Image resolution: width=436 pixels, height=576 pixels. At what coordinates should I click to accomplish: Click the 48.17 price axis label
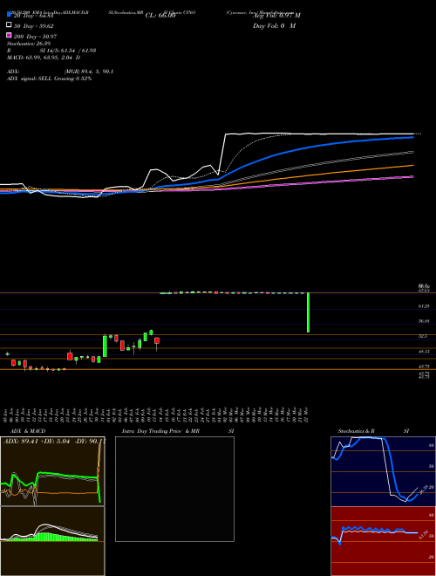click(424, 352)
